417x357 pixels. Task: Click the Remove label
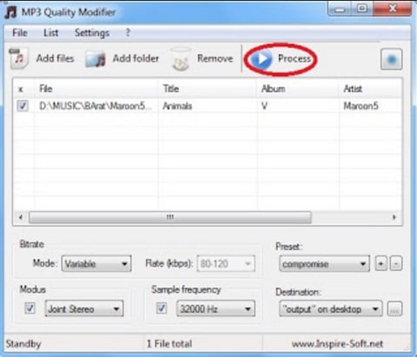click(x=215, y=58)
